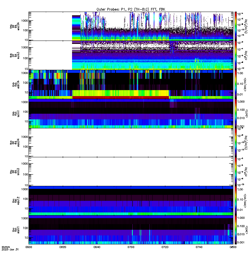249x266 pixels.
Task: Select the 'thb fff 64 eac34' panel label
Action: [15, 26]
